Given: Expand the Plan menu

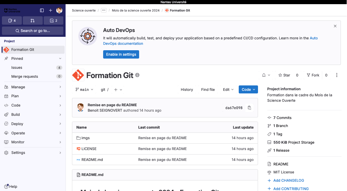Looking at the screenshot, I should (x=33, y=96).
